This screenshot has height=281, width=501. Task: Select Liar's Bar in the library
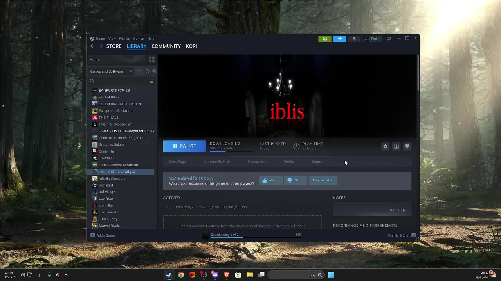121,205
